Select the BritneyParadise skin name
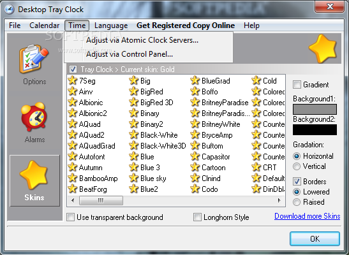Image resolution: width=349 pixels, height=255 pixels. pyautogui.click(x=225, y=103)
